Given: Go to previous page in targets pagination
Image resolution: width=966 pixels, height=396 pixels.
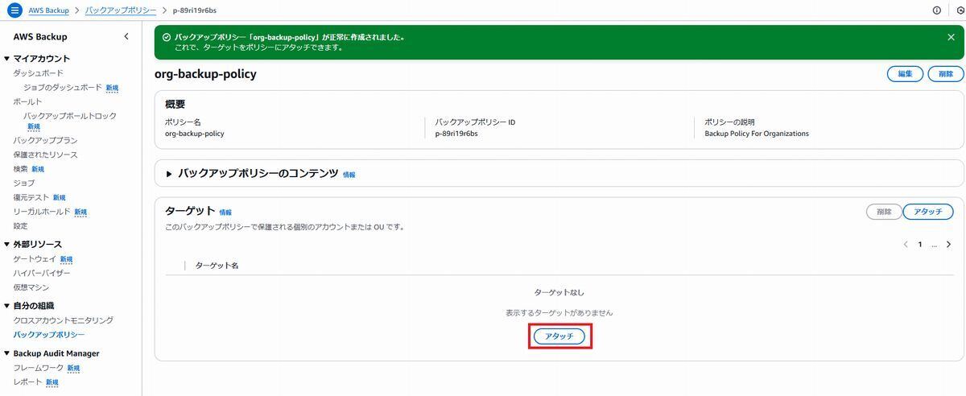Looking at the screenshot, I should (x=906, y=244).
